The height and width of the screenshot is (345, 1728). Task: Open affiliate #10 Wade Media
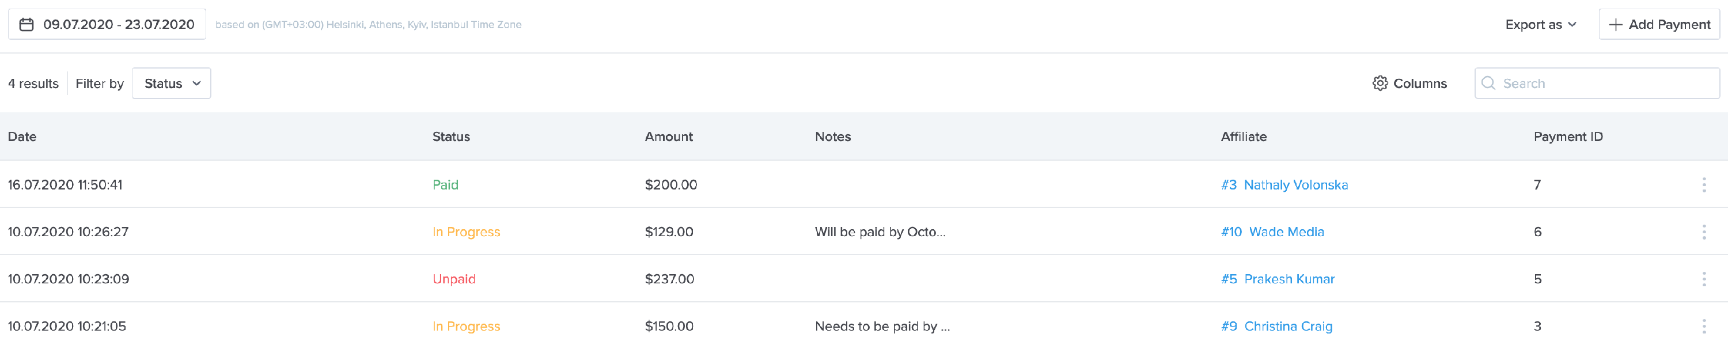tap(1272, 232)
